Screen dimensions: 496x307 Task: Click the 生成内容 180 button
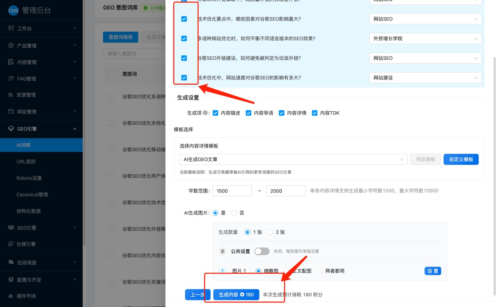coord(236,295)
